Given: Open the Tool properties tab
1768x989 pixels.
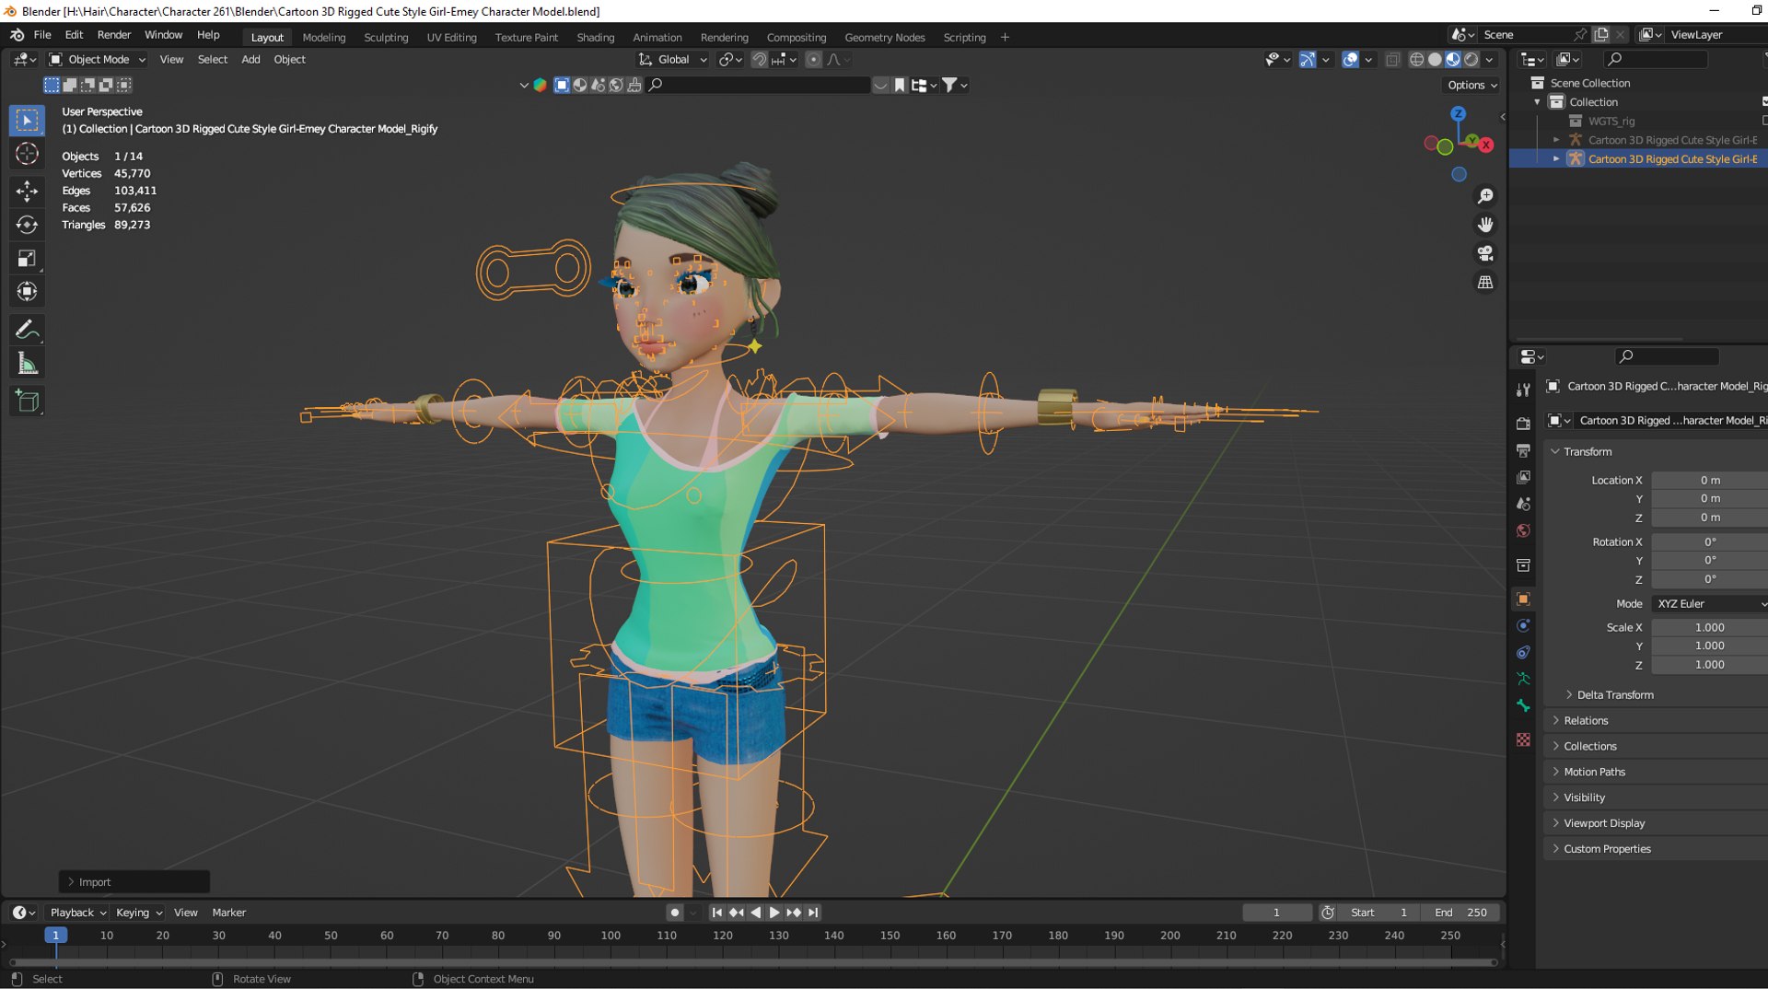Looking at the screenshot, I should pos(1523,390).
